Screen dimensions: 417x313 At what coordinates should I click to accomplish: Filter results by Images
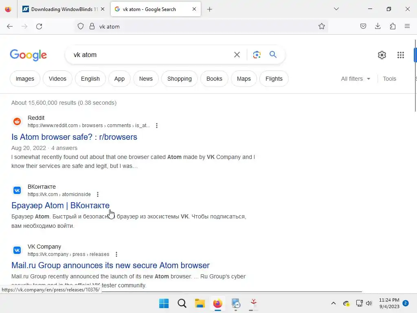click(25, 79)
